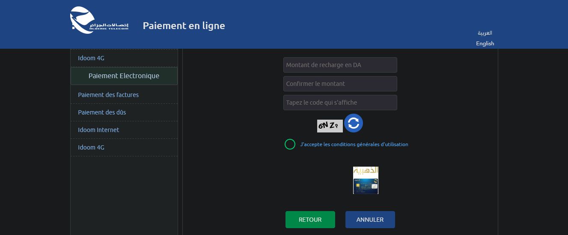Image resolution: width=568 pixels, height=235 pixels.
Task: Click the RETOUR button
Action: tap(310, 220)
